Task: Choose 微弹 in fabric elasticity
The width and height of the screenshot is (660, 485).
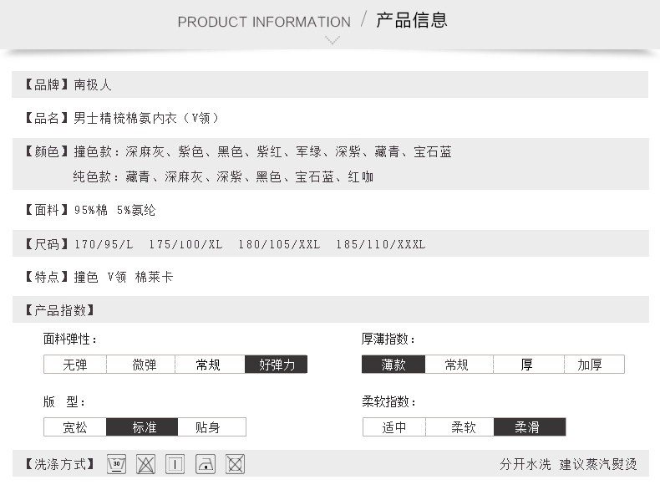Action: [x=144, y=365]
